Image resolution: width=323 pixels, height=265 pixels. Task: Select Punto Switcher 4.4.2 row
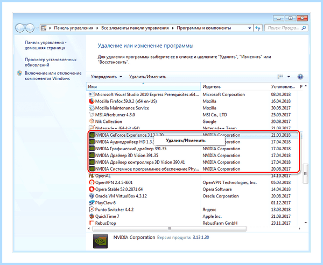(x=194, y=209)
